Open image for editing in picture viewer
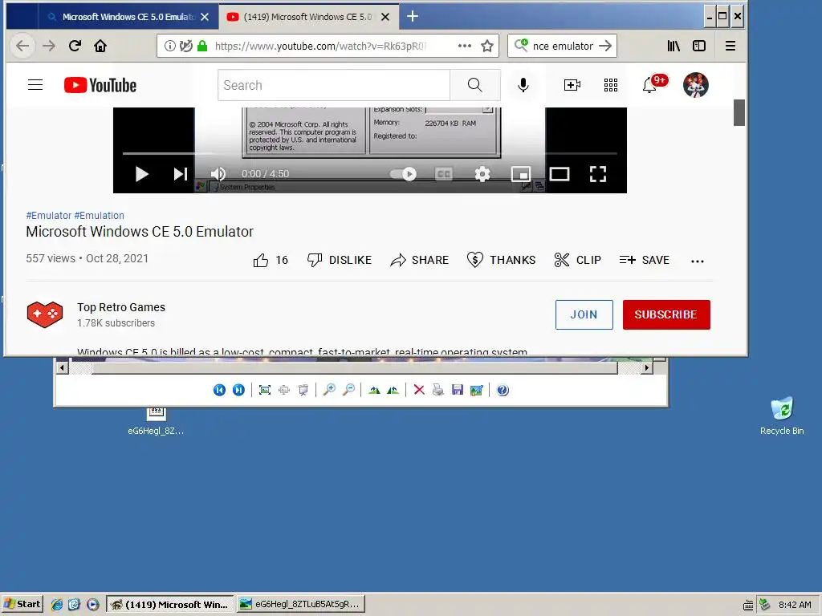This screenshot has width=822, height=616. coord(477,390)
